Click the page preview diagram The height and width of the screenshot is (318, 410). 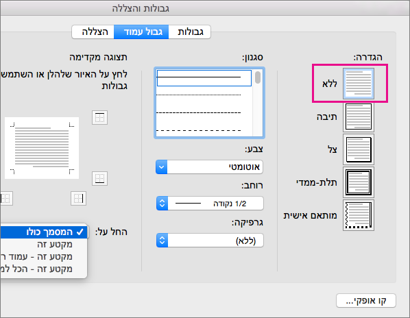point(42,148)
